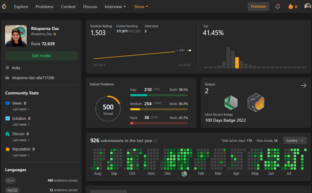Click the Solution checkmark icon
This screenshot has height=193, width=312.
coord(7,118)
